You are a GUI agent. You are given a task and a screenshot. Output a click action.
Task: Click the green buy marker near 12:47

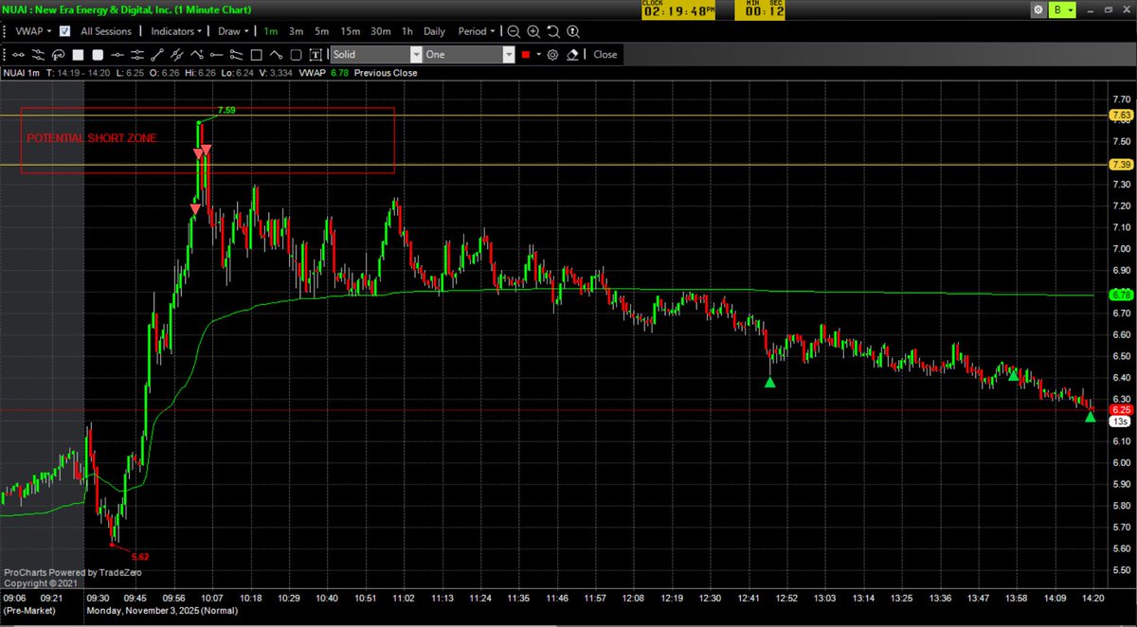tap(769, 382)
